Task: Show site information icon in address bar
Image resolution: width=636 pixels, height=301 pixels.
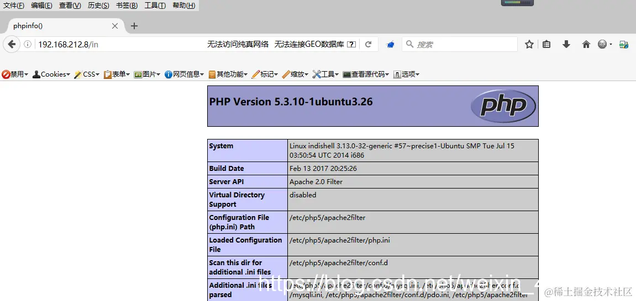Action: [27, 44]
